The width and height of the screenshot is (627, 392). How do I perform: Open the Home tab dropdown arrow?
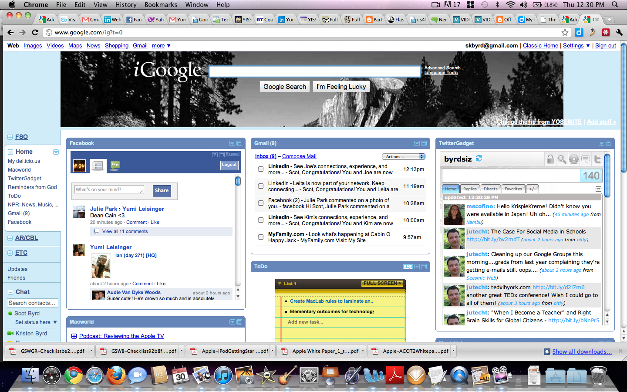point(56,152)
